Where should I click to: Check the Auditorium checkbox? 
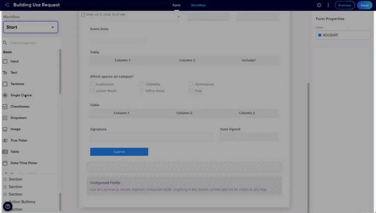tap(92, 84)
